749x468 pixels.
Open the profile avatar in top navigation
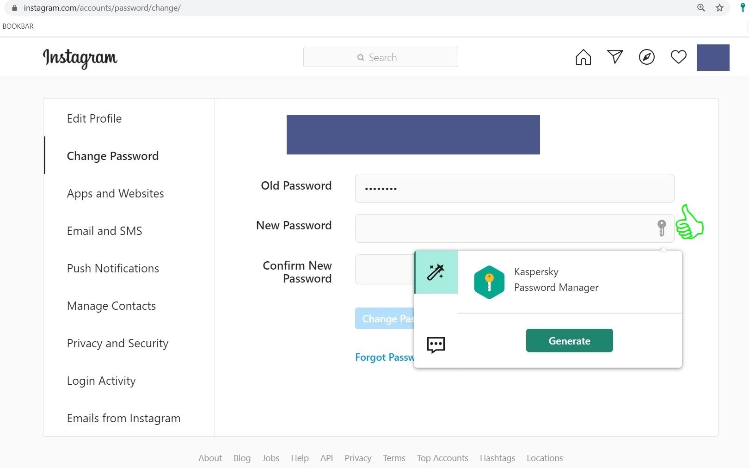click(x=713, y=57)
